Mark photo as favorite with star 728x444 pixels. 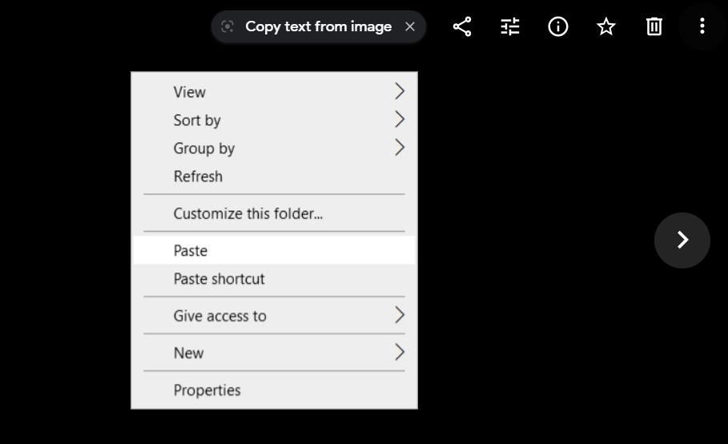[606, 26]
